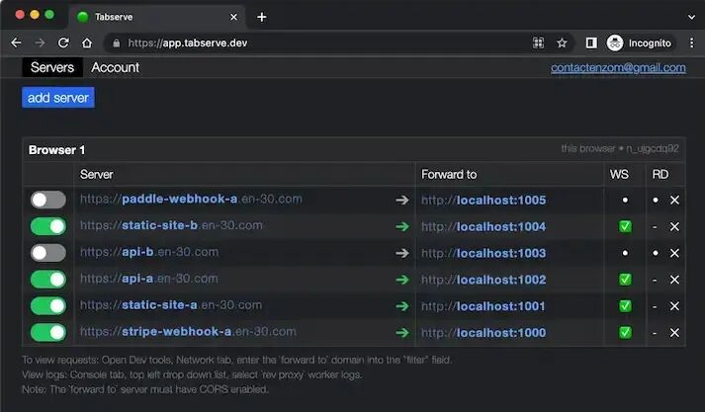Screen dimensions: 705x412
Task: Click the 'this browser' identifier text
Action: (620, 149)
